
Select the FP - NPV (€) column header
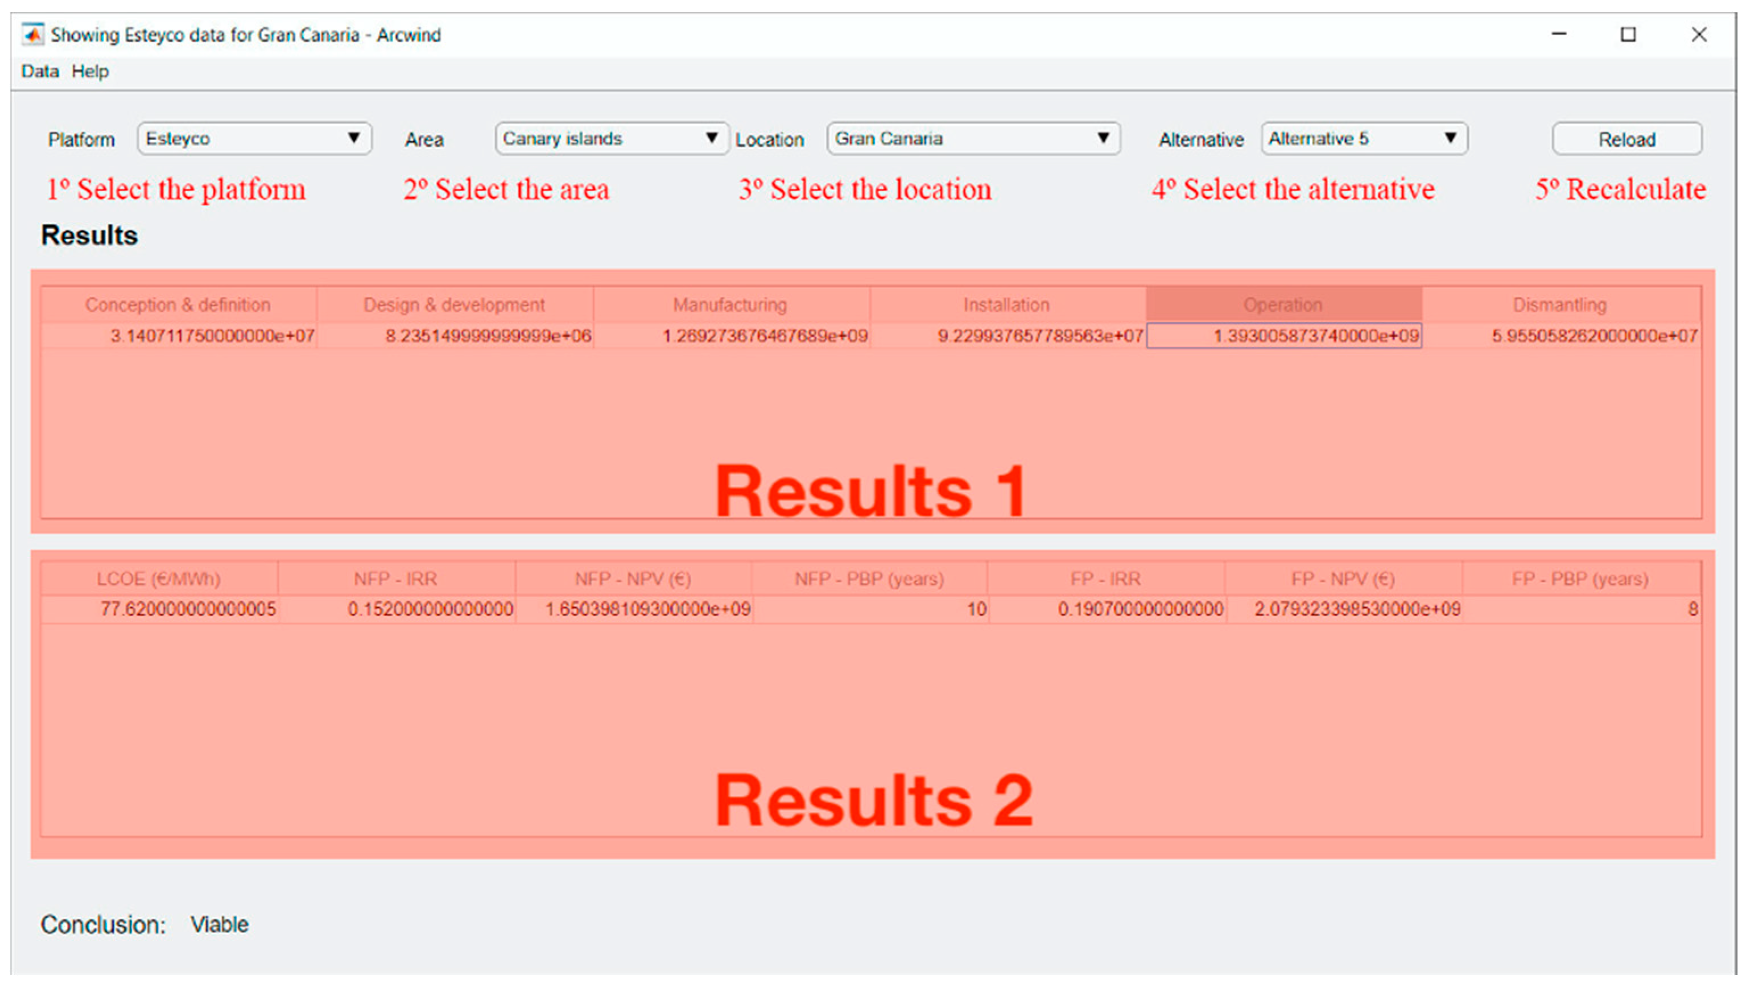click(1343, 579)
